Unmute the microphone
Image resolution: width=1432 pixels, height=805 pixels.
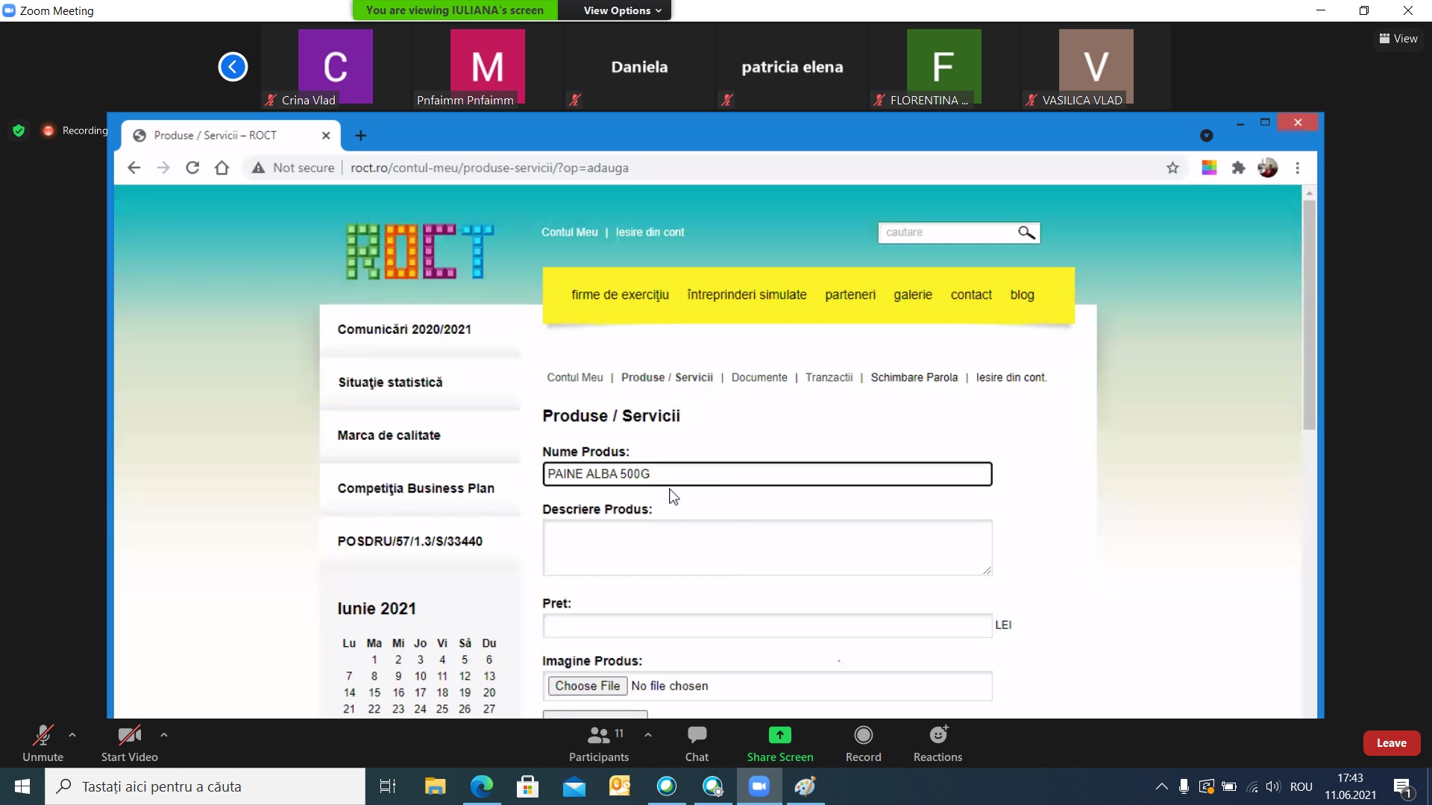(x=43, y=743)
